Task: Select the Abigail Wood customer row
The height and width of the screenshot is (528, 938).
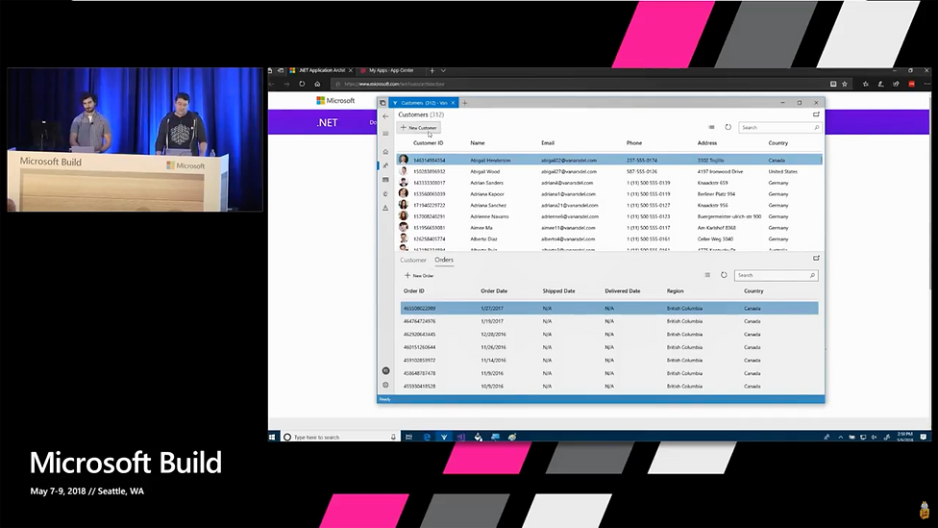Action: (609, 171)
